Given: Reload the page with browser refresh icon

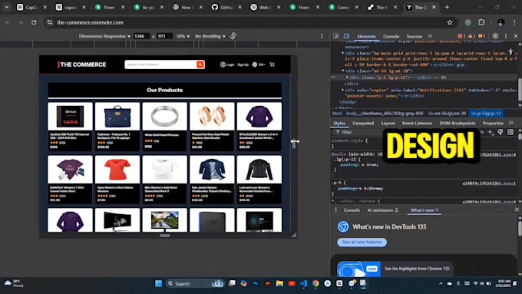Looking at the screenshot, I should pos(34,22).
